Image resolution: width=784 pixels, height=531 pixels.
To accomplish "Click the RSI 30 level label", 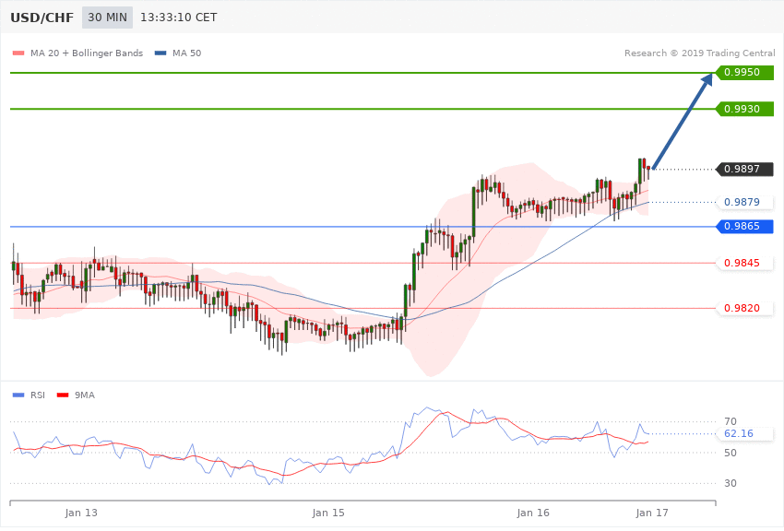I will (x=731, y=483).
